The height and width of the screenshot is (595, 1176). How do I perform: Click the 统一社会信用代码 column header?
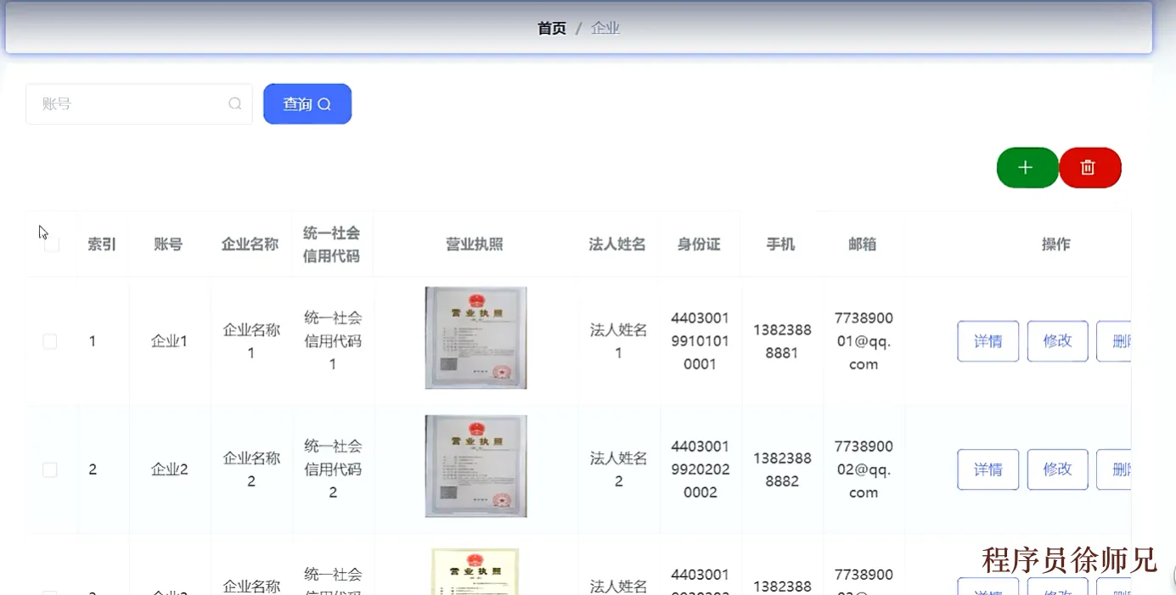pos(331,244)
